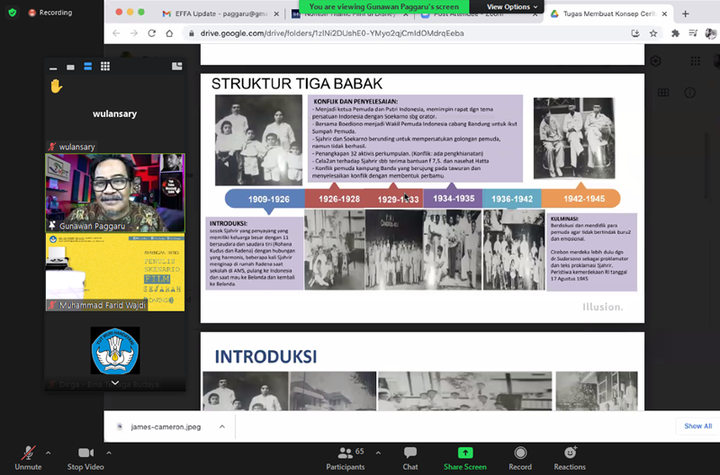
Task: Click the raised hand icon
Action: click(x=57, y=85)
